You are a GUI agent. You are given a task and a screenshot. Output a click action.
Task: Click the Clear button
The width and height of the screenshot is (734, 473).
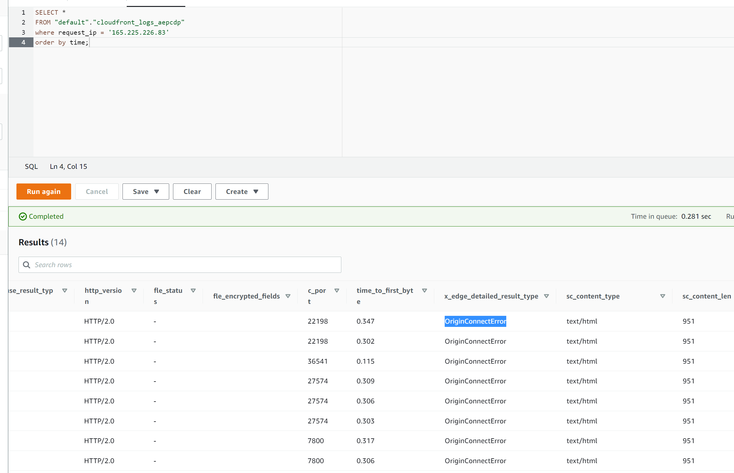tap(192, 191)
